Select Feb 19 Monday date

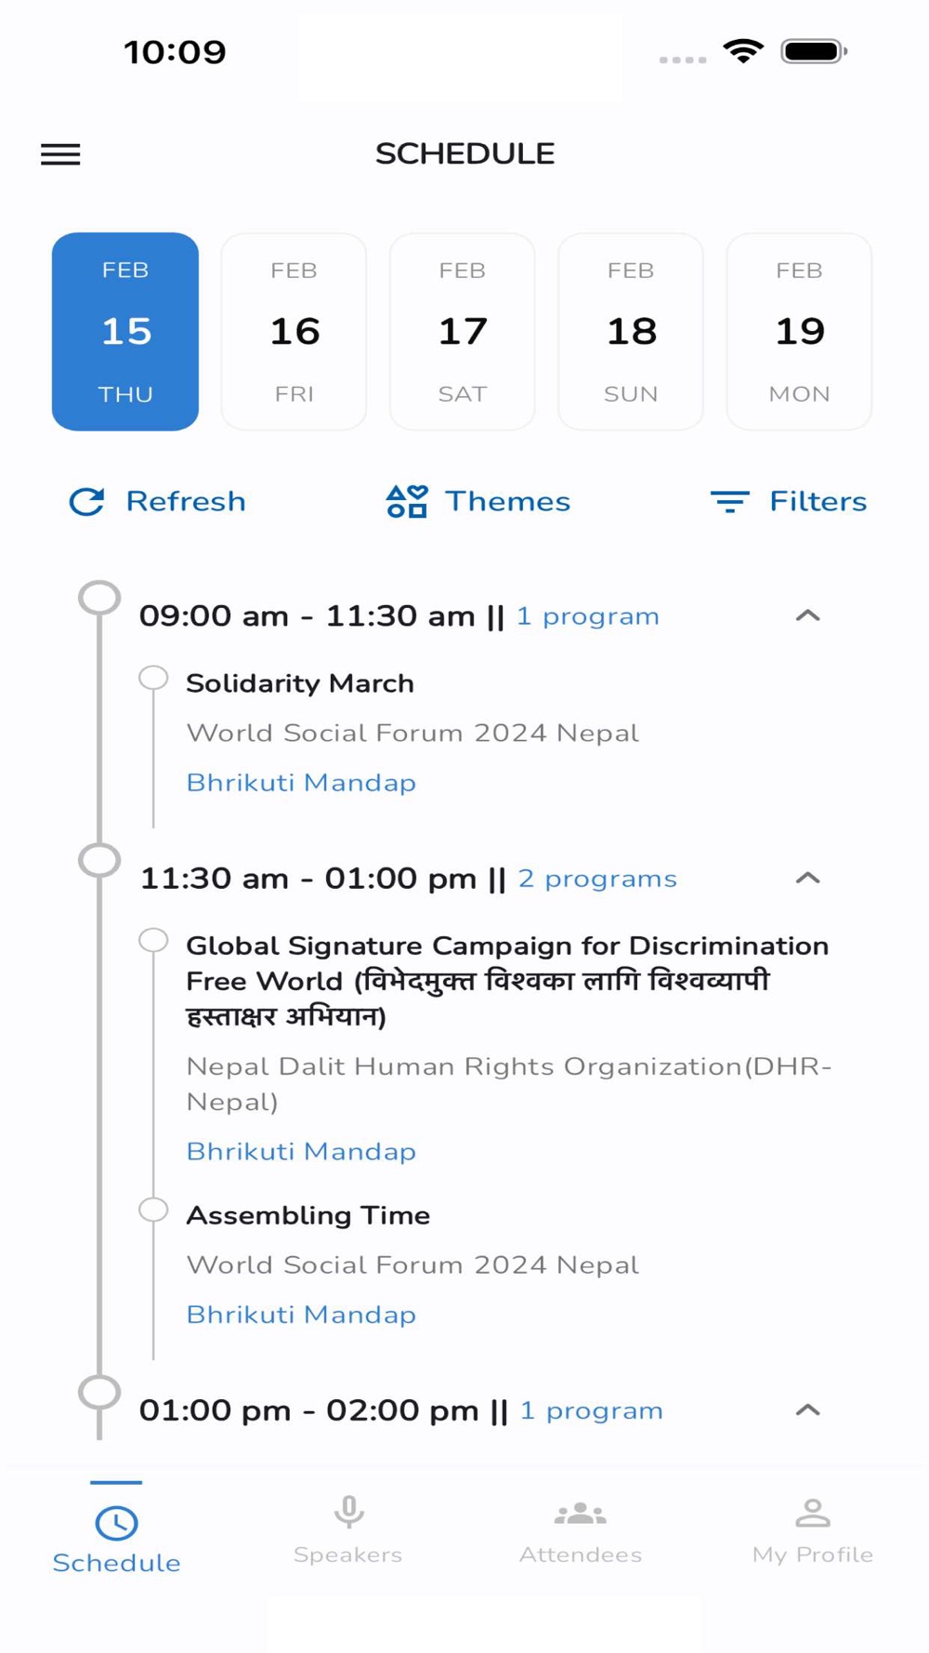pyautogui.click(x=799, y=332)
